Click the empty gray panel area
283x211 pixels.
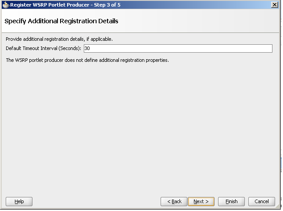(x=141, y=126)
